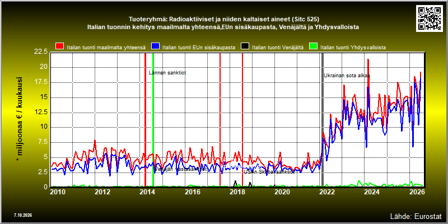Click the gray vertical Ukraine war marker line
The height and width of the screenshot is (224, 448).
pos(323,120)
